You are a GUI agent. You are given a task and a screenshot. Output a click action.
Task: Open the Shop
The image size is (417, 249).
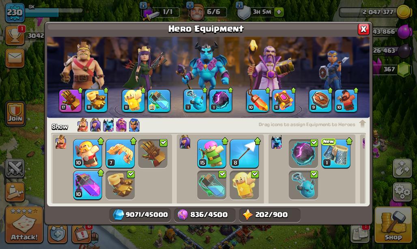tap(393, 225)
